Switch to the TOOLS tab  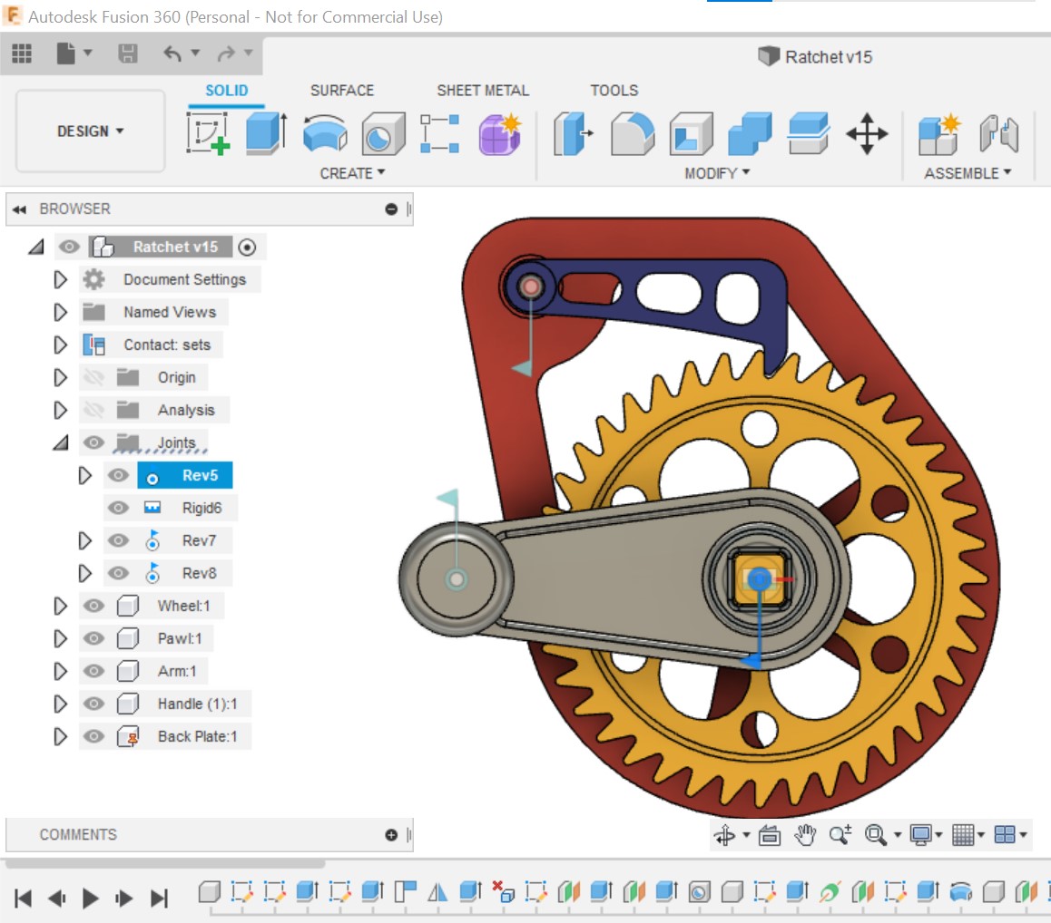coord(614,91)
